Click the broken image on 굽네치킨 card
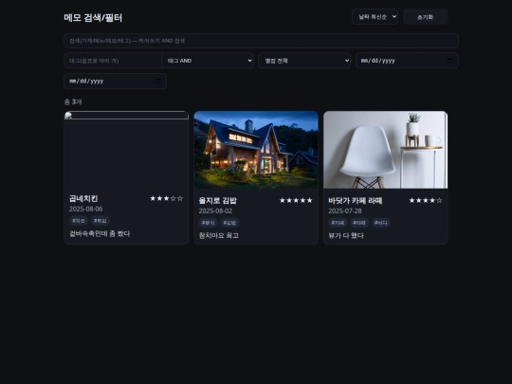 click(x=126, y=116)
